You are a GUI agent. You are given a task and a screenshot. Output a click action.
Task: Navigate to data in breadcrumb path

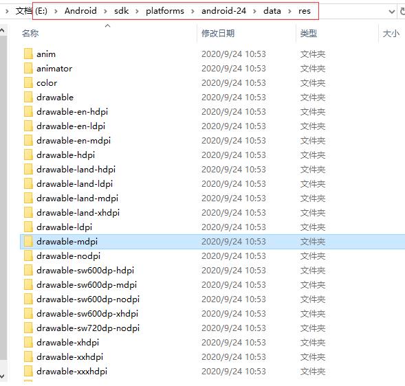tap(272, 11)
